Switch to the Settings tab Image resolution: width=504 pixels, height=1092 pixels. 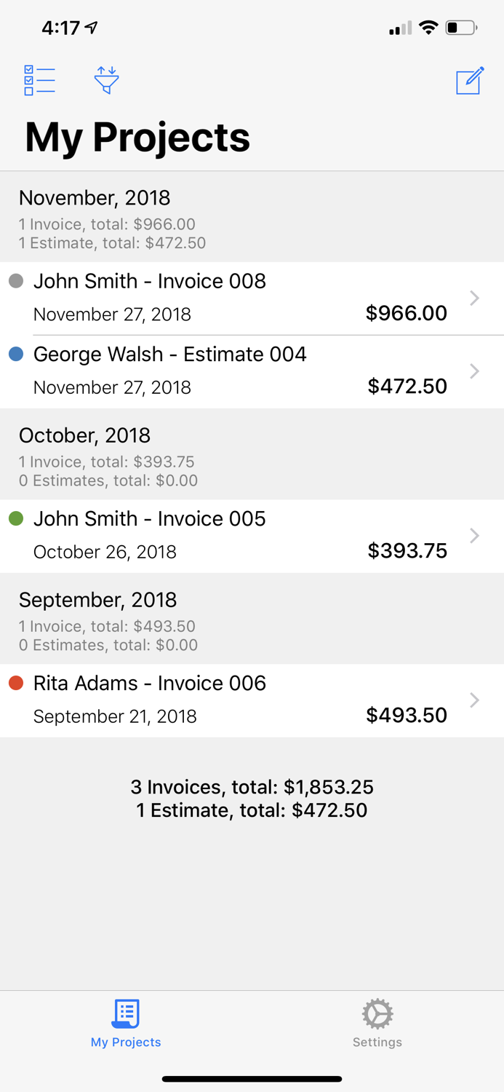377,1023
